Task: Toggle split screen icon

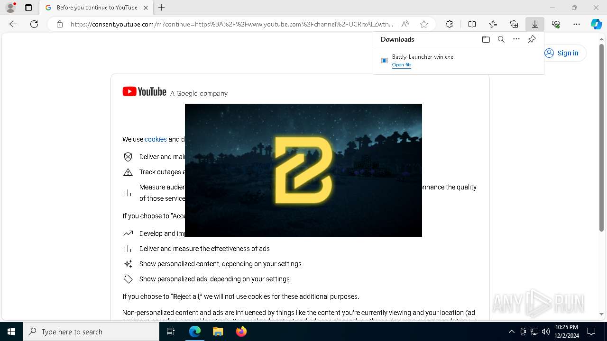Action: [472, 24]
